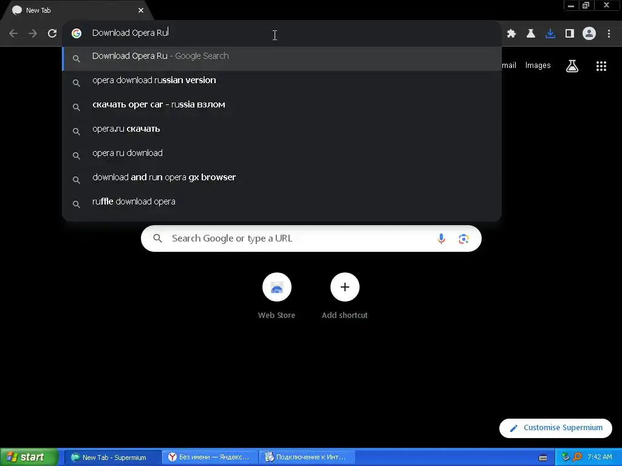
Task: Open Google apps grid
Action: click(601, 66)
